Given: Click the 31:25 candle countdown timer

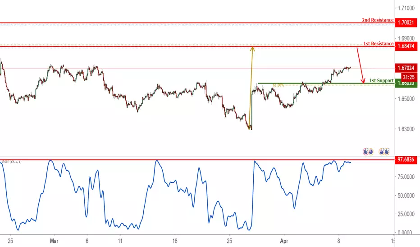Looking at the screenshot, I should [409, 77].
